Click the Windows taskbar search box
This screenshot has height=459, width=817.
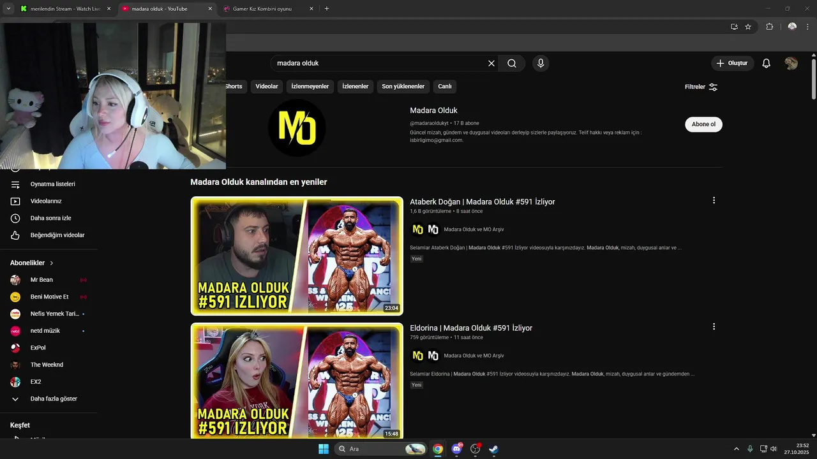pyautogui.click(x=380, y=449)
